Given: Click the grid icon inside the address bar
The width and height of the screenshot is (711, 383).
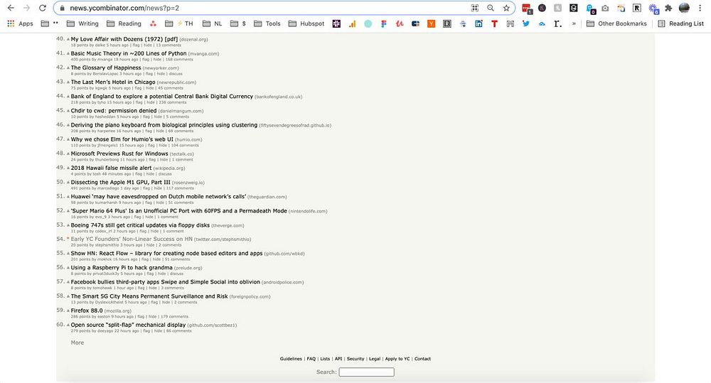Looking at the screenshot, I should 475,8.
